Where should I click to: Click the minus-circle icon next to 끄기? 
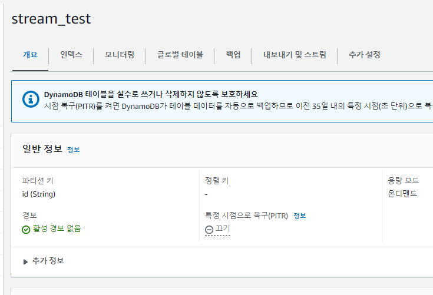tap(209, 230)
